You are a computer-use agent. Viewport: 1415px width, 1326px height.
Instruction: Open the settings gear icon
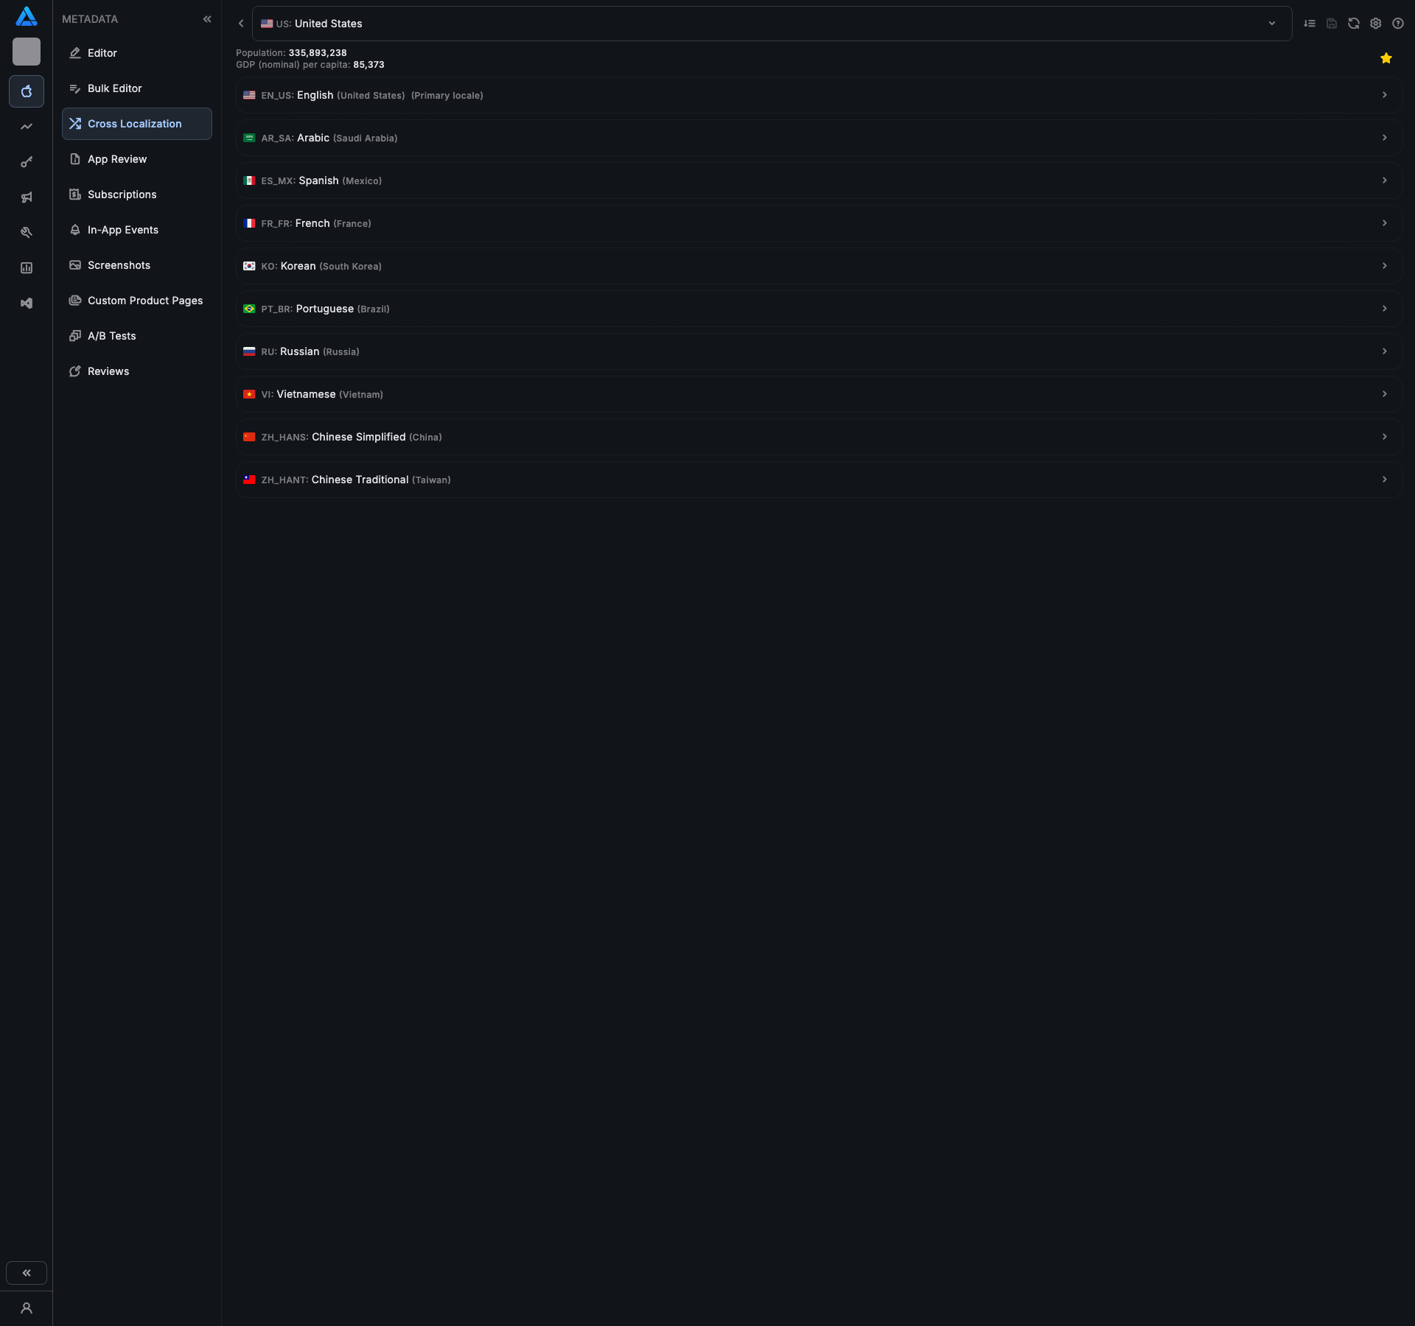(x=1375, y=24)
